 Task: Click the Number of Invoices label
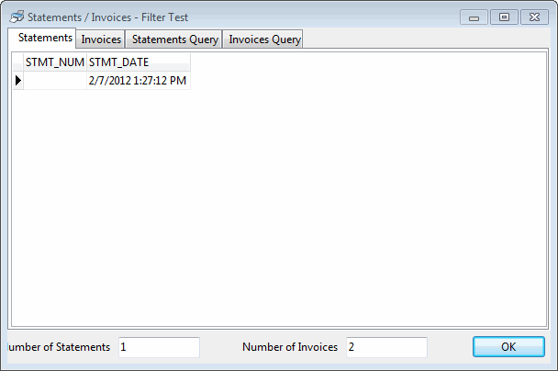(x=290, y=347)
